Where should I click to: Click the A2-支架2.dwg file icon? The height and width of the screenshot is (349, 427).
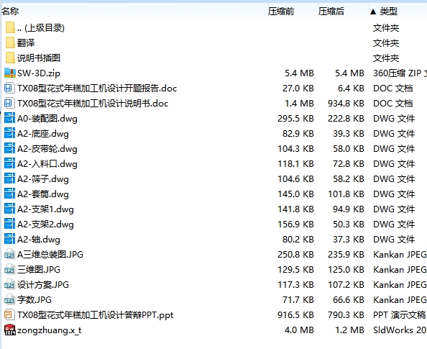pyautogui.click(x=9, y=224)
